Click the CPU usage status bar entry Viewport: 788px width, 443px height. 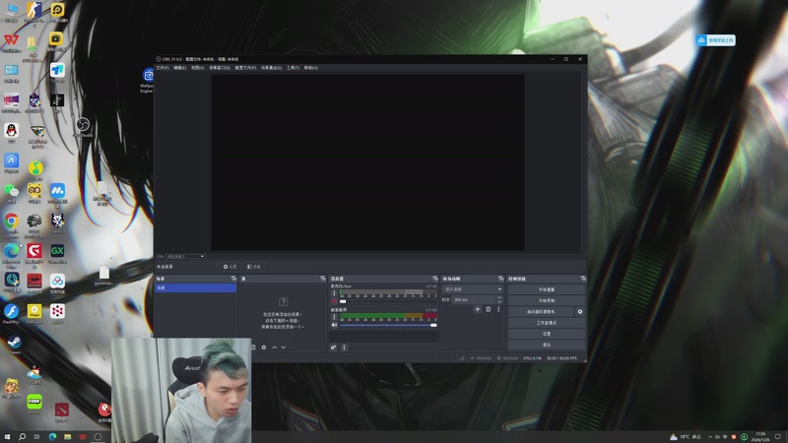(532, 358)
